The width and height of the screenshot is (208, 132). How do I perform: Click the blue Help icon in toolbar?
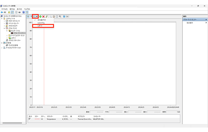point(23,12)
